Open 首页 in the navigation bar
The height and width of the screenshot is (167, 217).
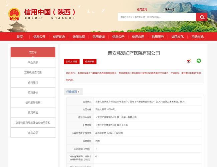tap(20, 37)
